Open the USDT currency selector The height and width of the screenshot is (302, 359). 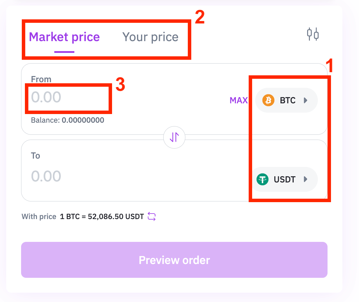[285, 179]
